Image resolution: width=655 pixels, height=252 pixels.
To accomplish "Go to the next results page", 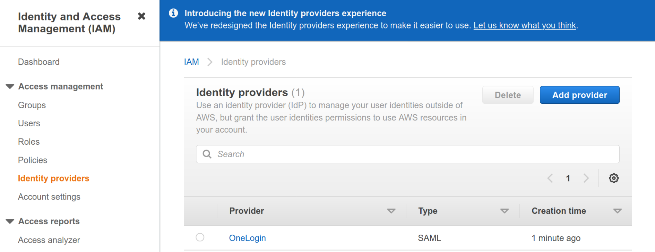I will (586, 178).
